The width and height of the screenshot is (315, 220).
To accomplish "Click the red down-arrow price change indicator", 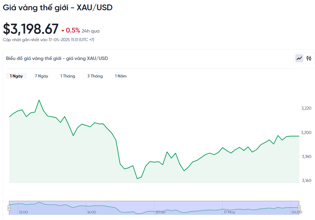I will point(63,31).
